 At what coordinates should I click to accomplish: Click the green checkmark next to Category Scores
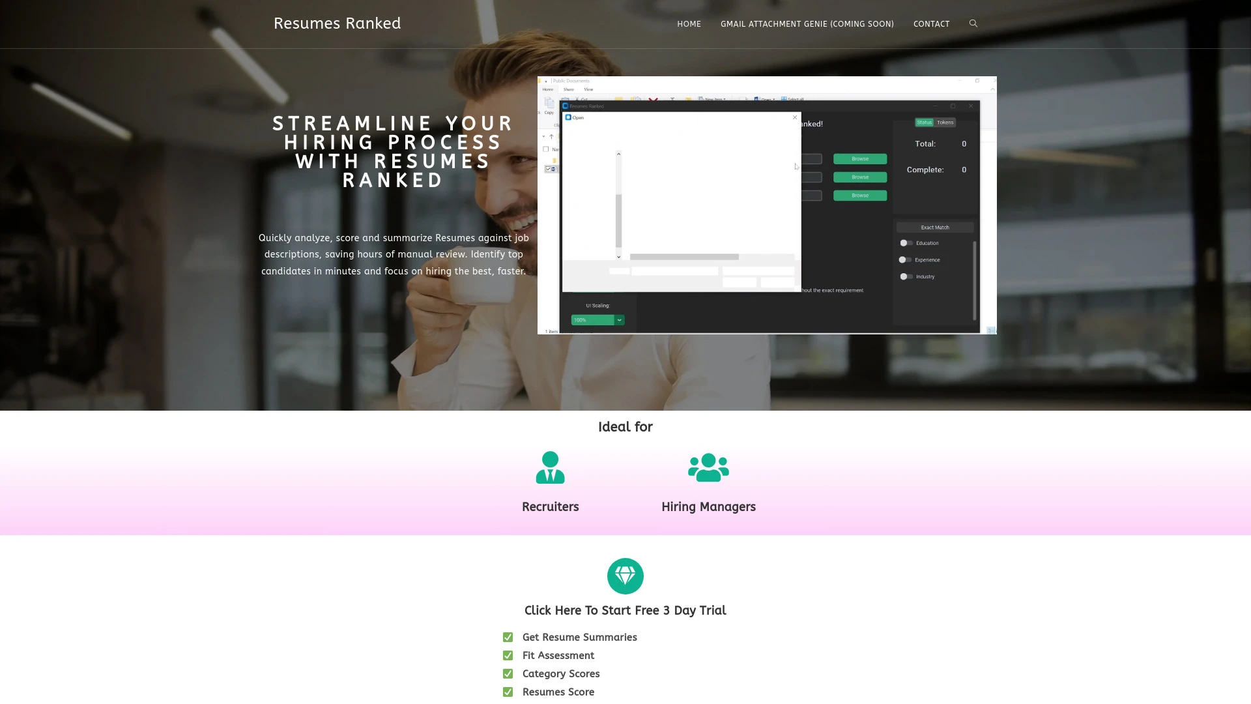pos(507,673)
